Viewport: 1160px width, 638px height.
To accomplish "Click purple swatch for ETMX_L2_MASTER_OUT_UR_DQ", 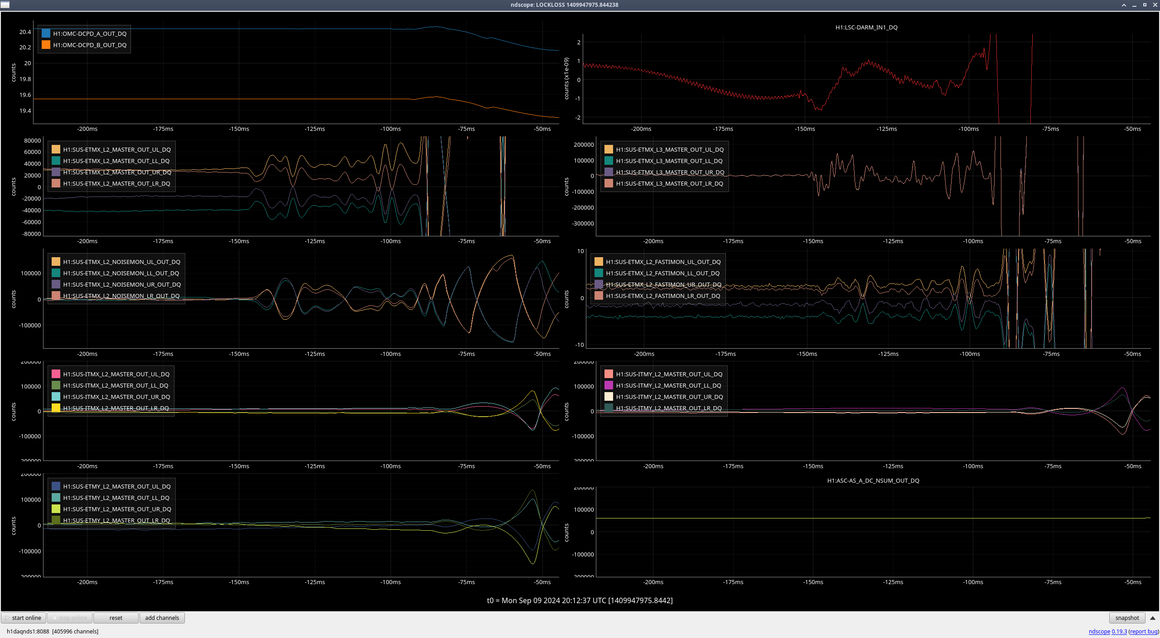I will [56, 172].
